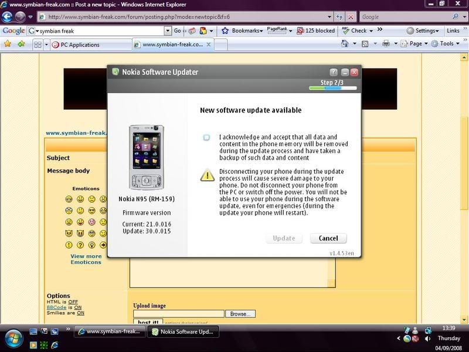Click the 13:39 system clock

tap(448, 329)
